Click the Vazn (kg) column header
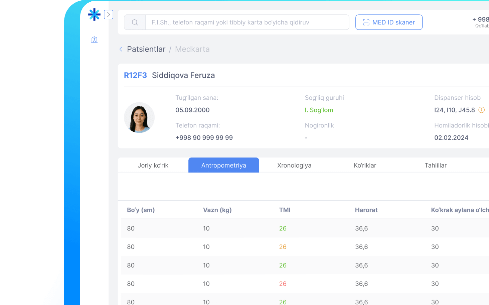The image size is (489, 305). point(217,210)
